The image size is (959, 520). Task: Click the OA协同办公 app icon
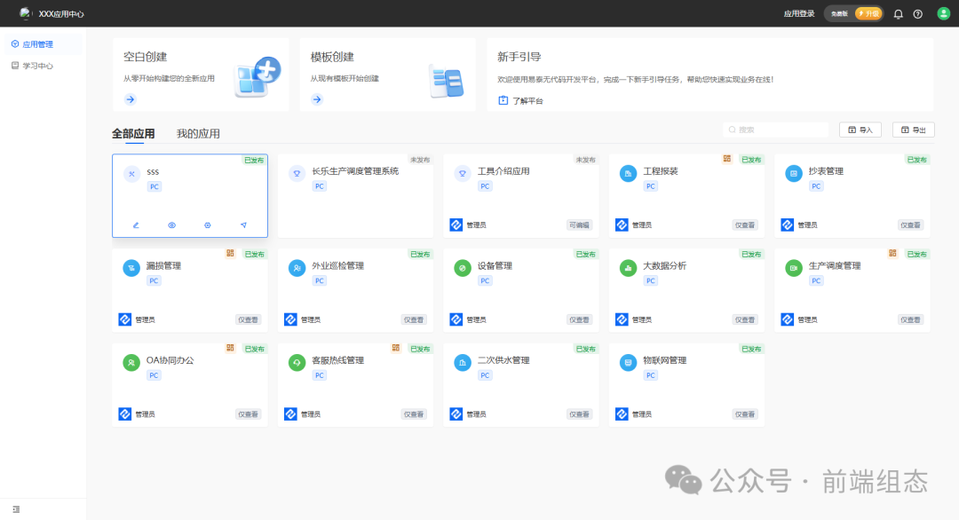click(131, 363)
